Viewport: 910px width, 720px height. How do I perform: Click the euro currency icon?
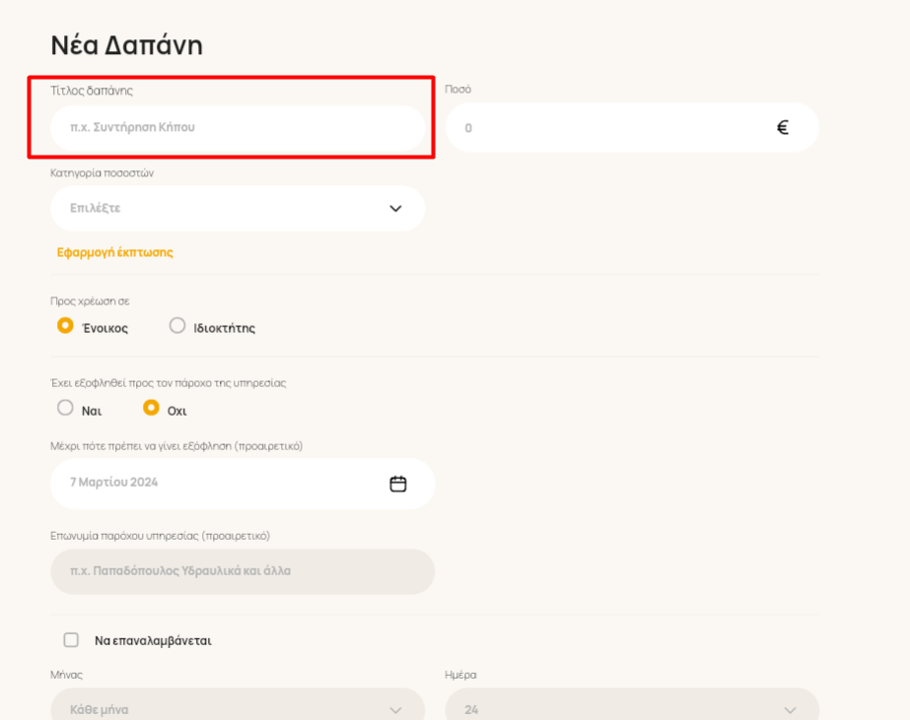click(782, 127)
